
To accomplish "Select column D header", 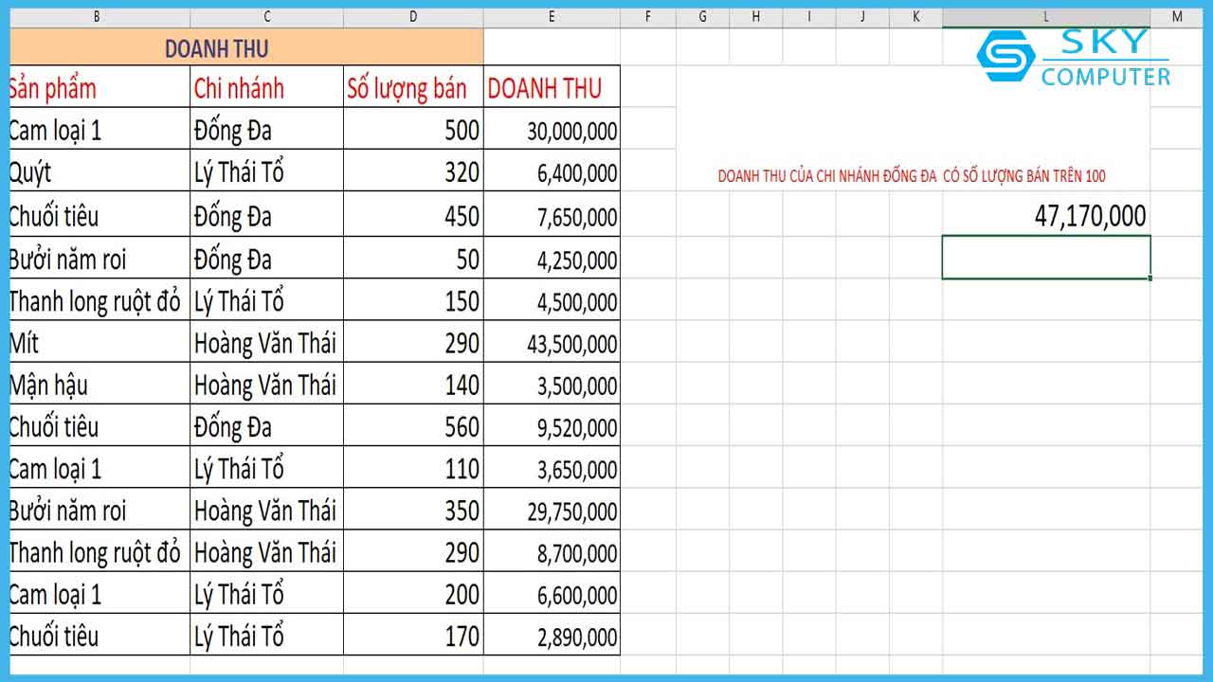I will click(413, 16).
